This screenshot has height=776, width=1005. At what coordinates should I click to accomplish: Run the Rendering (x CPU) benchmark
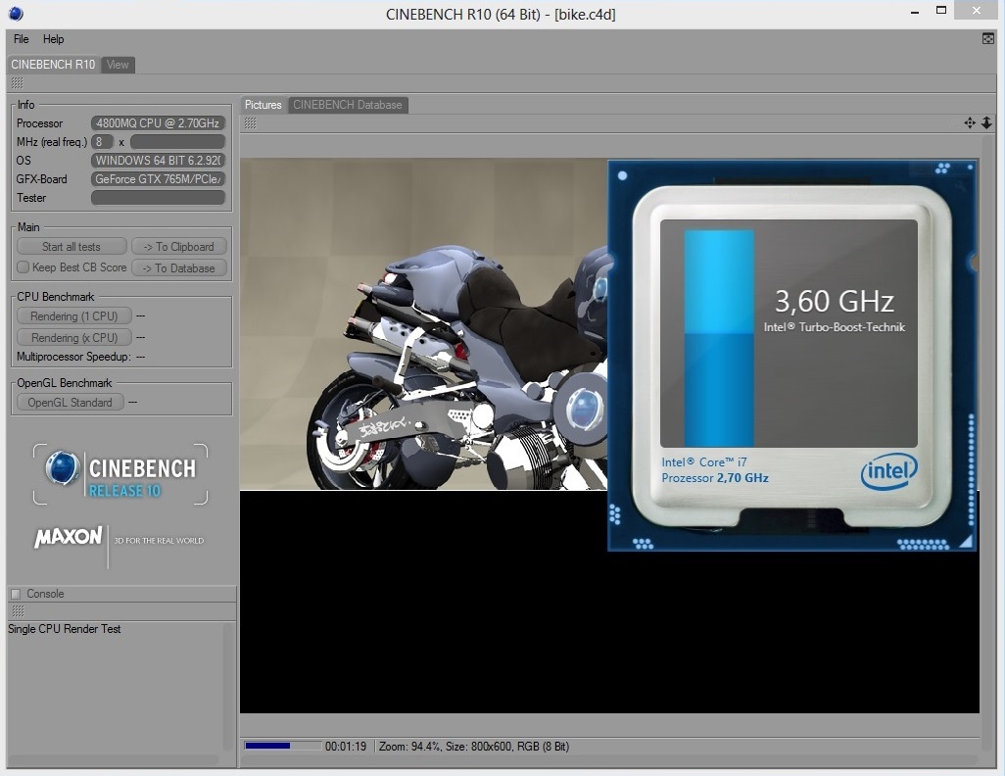pos(73,337)
